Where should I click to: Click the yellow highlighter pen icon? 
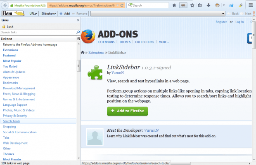pos(240,5)
